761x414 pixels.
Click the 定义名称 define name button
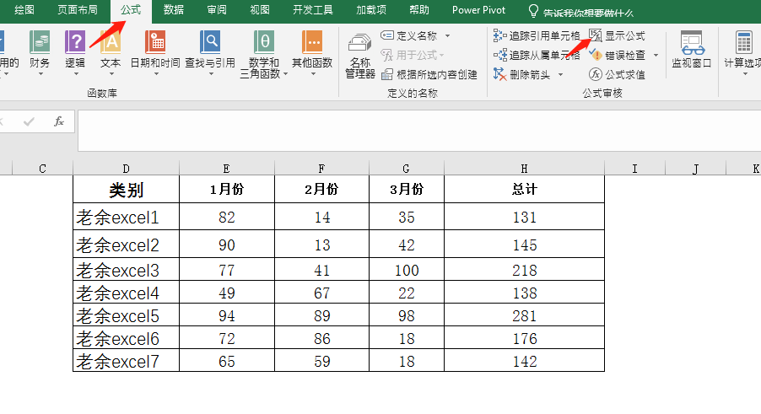coord(409,35)
